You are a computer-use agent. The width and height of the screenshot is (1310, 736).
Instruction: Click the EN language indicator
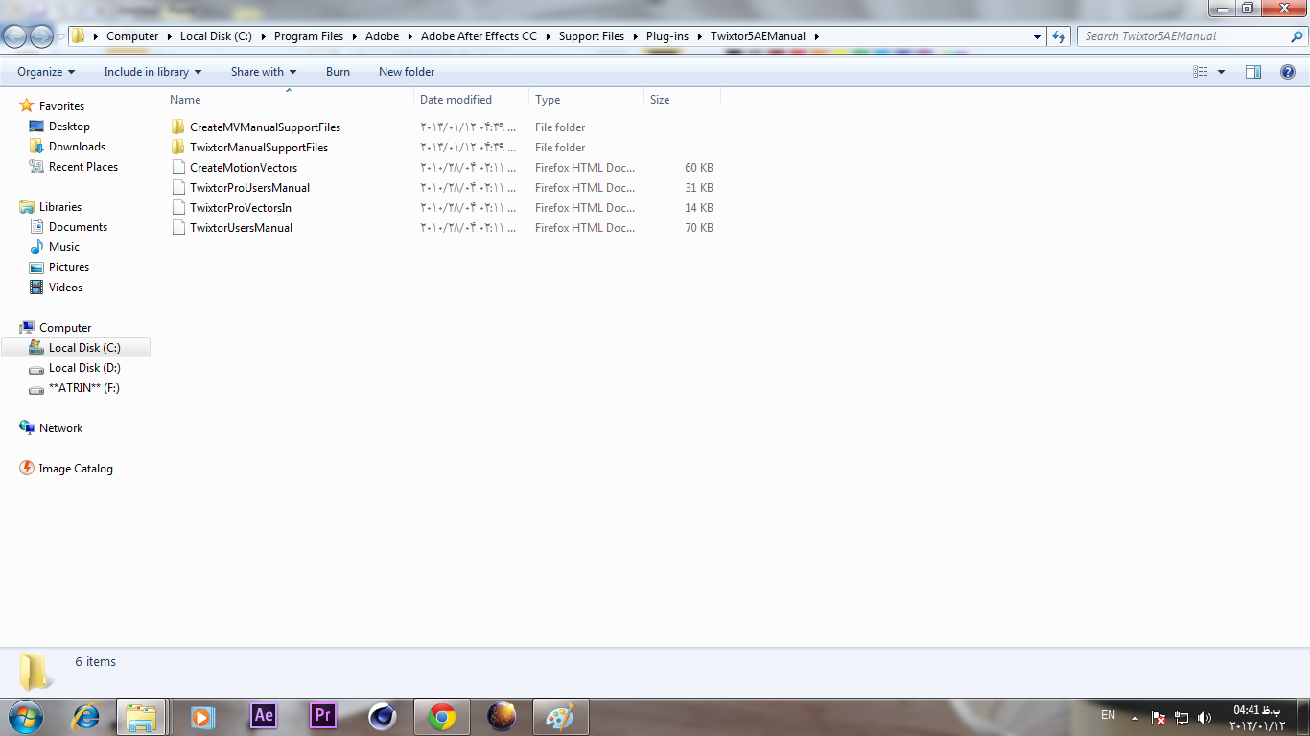[x=1108, y=715]
